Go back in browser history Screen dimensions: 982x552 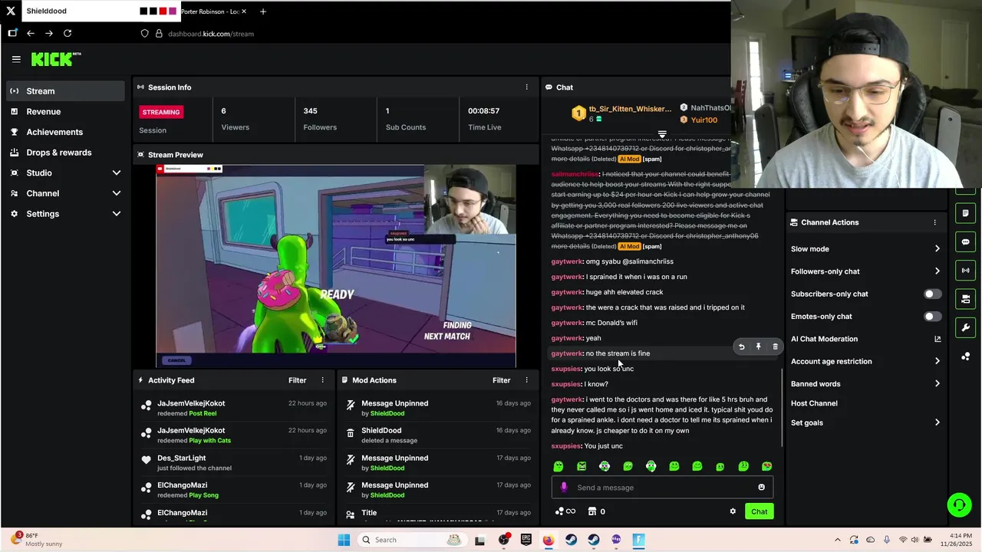point(31,33)
